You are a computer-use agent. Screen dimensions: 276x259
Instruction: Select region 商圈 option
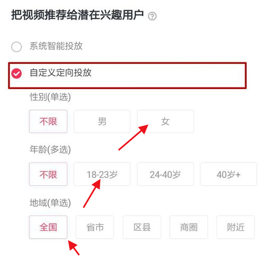(x=189, y=227)
